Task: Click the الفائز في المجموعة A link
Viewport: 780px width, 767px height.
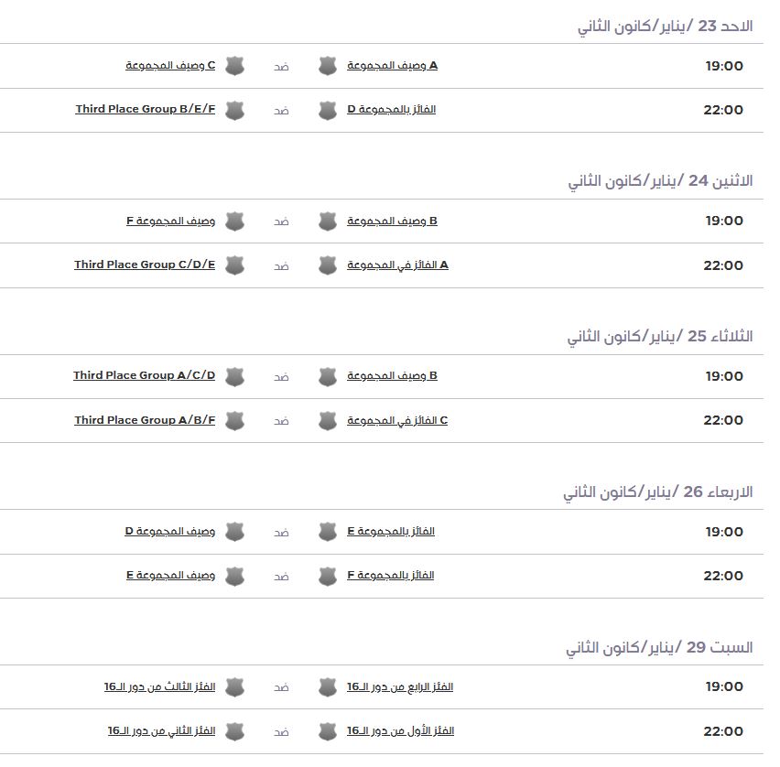Action: (x=397, y=265)
